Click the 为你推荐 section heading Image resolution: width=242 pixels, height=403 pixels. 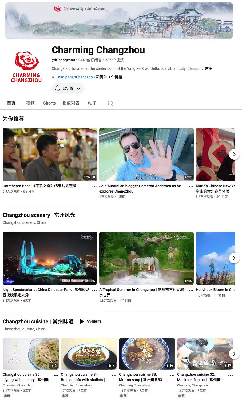point(13,119)
